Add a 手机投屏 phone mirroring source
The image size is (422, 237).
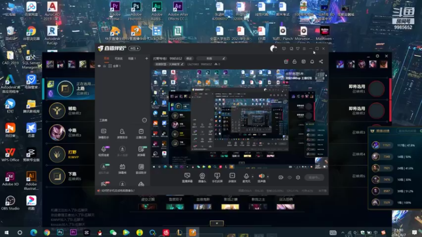[217, 177]
